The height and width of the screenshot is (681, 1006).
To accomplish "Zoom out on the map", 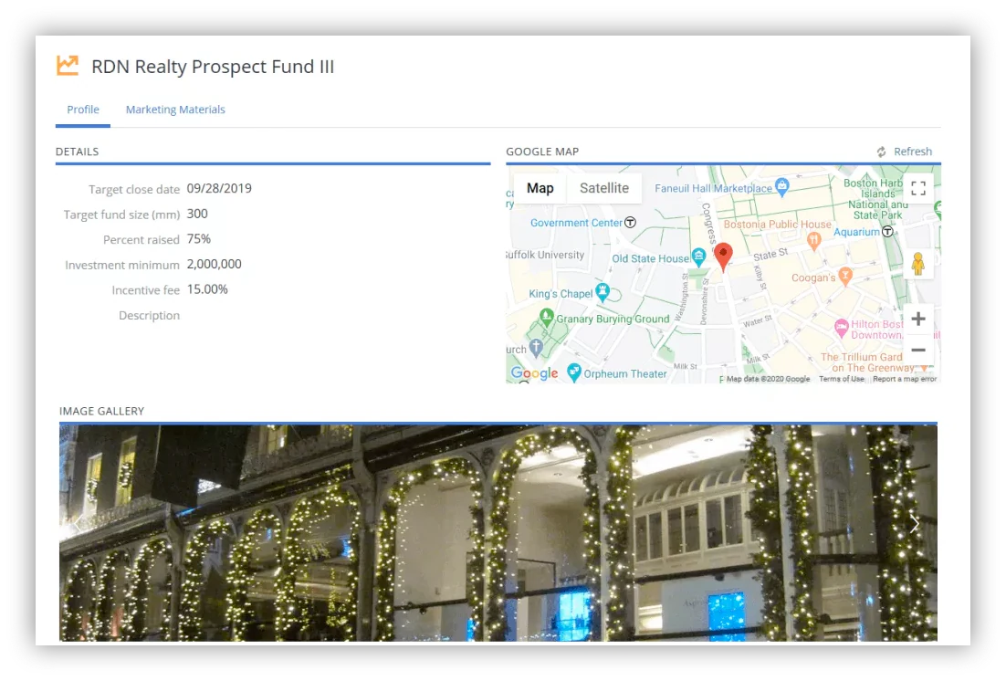I will point(918,350).
